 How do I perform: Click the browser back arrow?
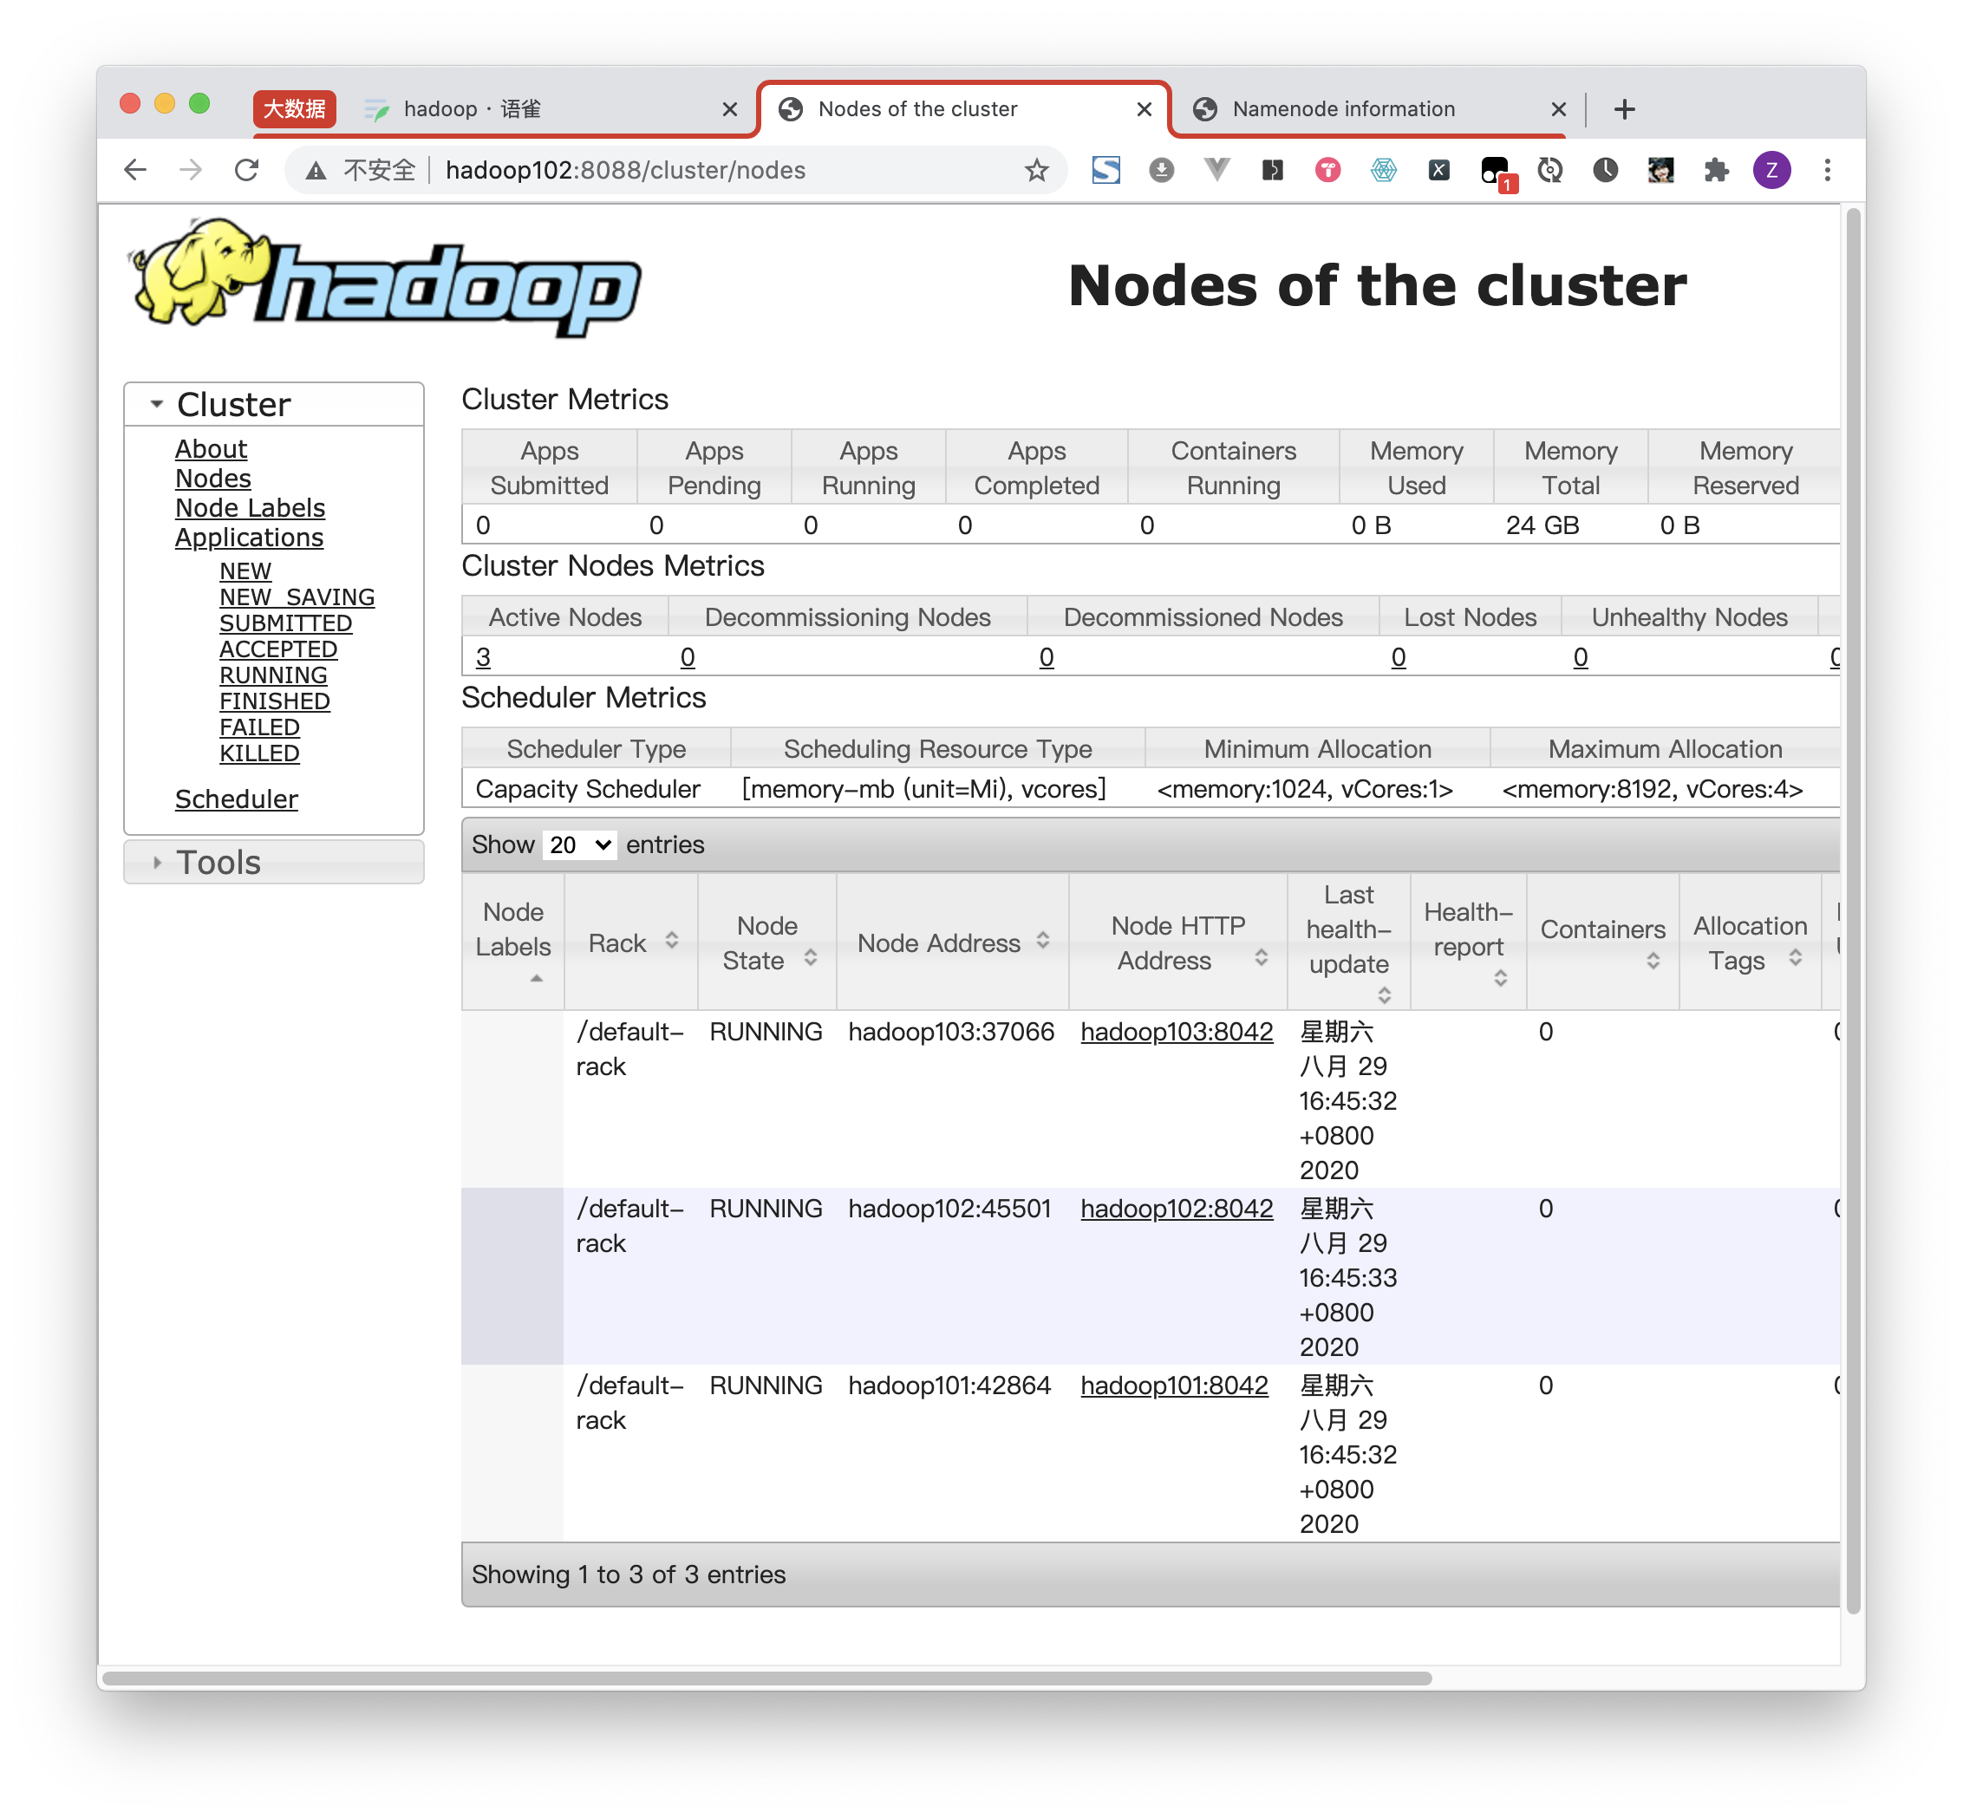[136, 170]
